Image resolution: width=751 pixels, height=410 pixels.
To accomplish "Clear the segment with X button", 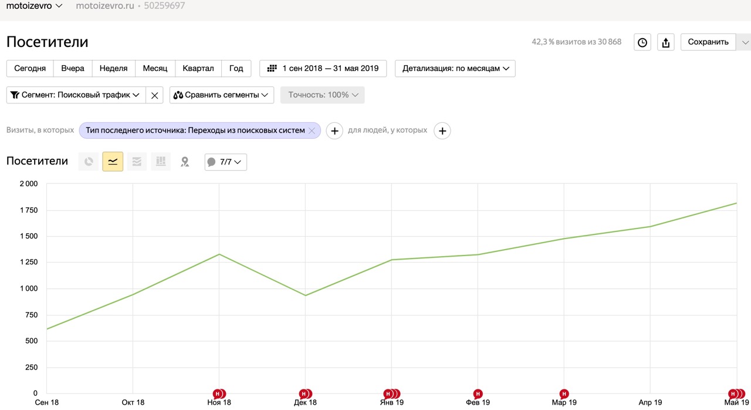I will (x=154, y=95).
